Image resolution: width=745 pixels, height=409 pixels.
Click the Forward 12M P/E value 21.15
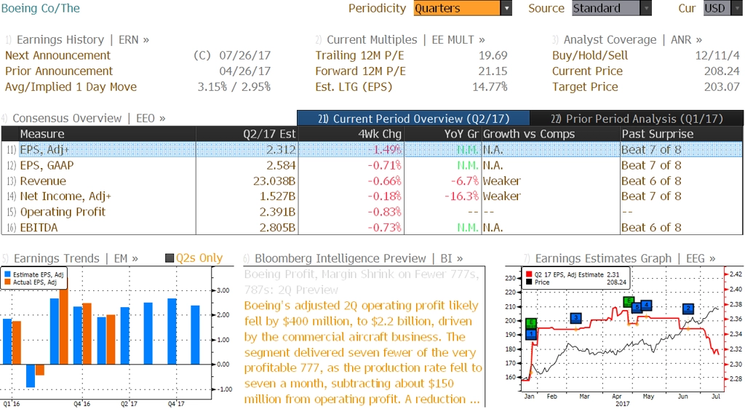click(x=493, y=71)
